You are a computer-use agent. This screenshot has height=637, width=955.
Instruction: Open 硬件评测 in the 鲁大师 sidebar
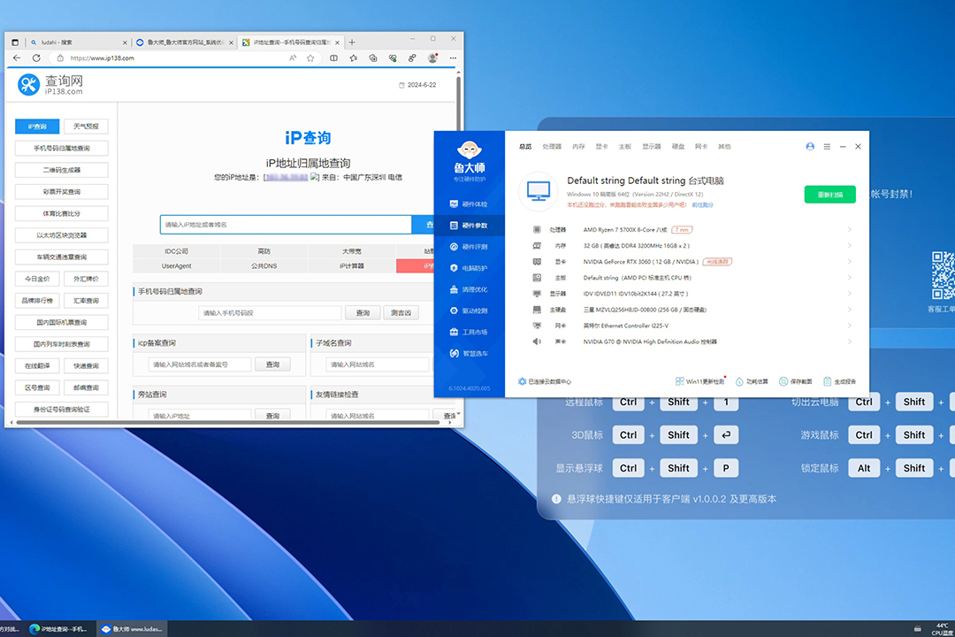point(469,247)
